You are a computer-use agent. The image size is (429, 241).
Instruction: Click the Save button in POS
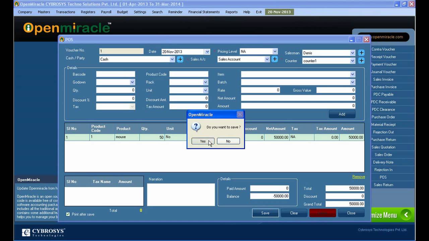click(265, 213)
